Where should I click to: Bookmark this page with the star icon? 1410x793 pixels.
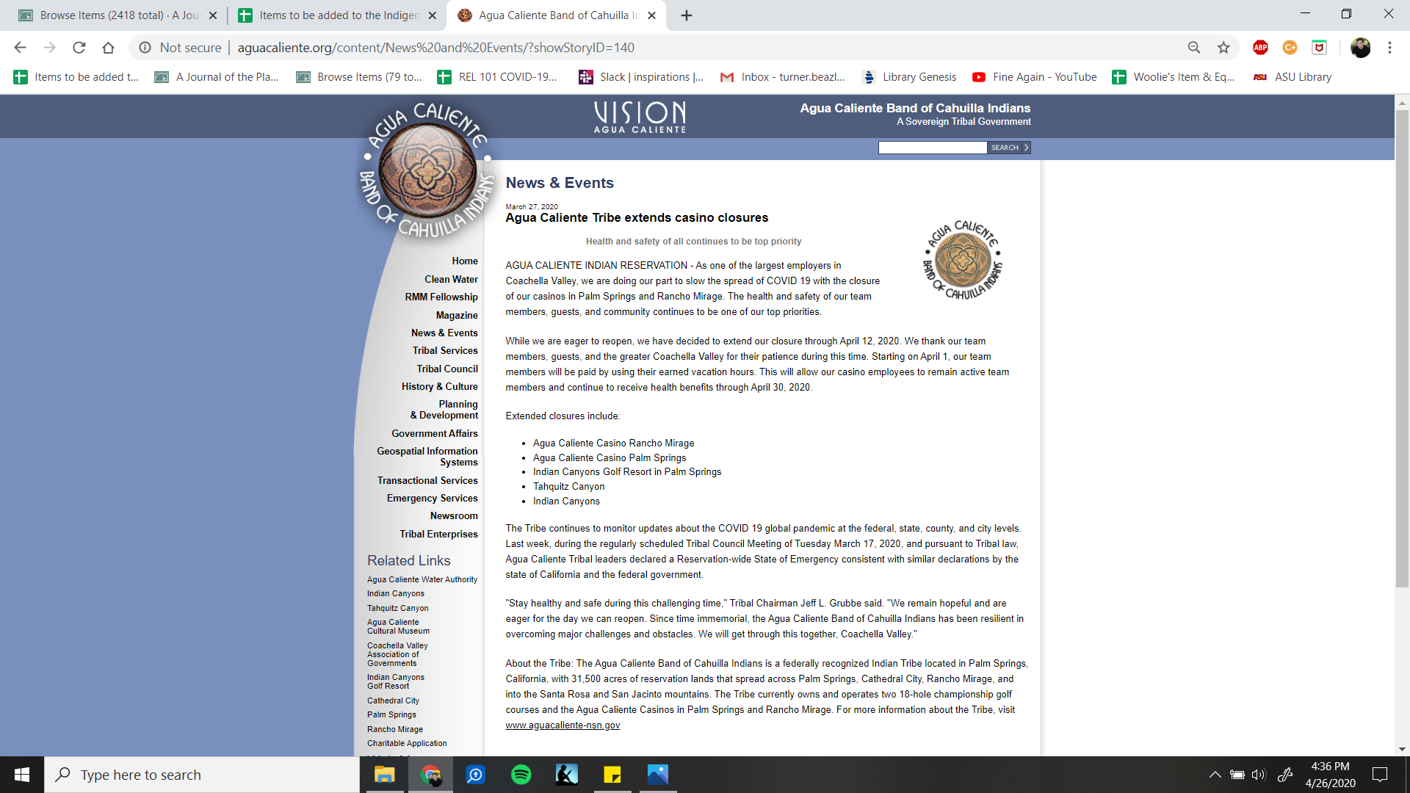pos(1223,48)
